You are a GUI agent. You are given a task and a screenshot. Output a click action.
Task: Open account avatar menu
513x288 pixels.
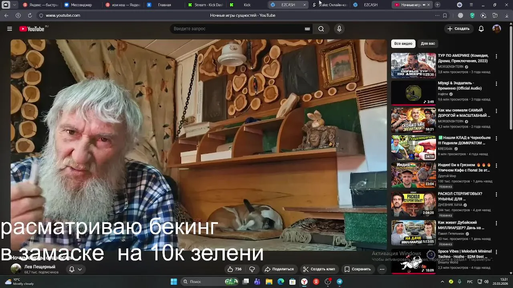(x=497, y=29)
